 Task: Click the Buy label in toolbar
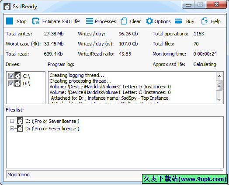190,21
